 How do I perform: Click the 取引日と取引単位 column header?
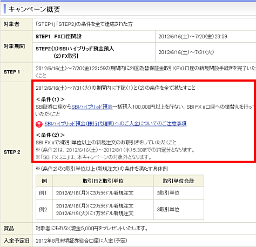click(103, 181)
